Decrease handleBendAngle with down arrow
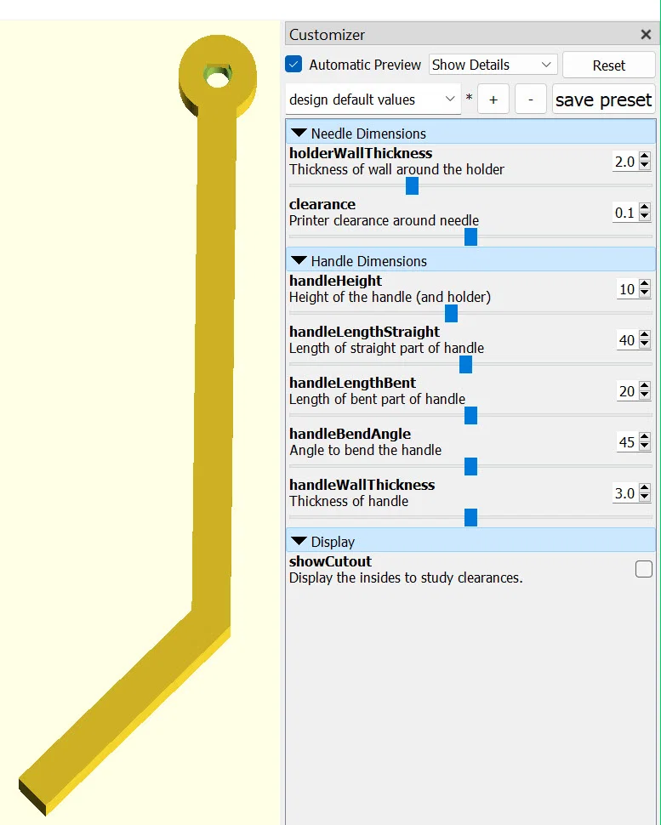 pos(645,447)
